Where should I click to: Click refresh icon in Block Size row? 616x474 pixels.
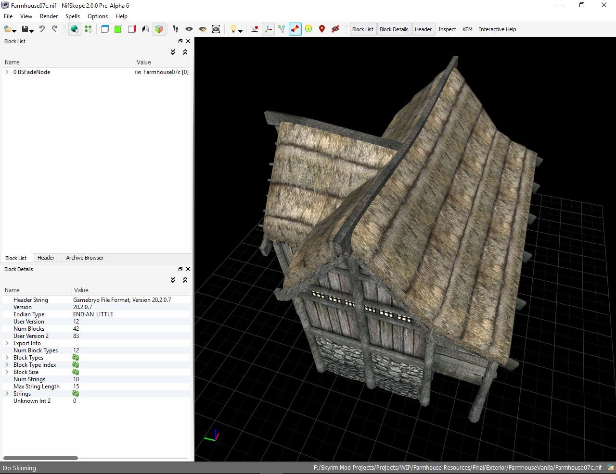(x=76, y=372)
